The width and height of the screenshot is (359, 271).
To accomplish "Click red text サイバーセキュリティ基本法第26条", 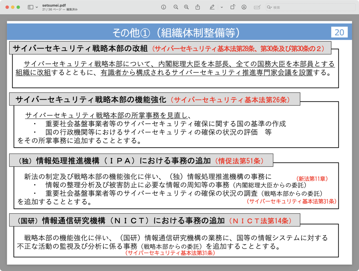I will click(x=230, y=99).
